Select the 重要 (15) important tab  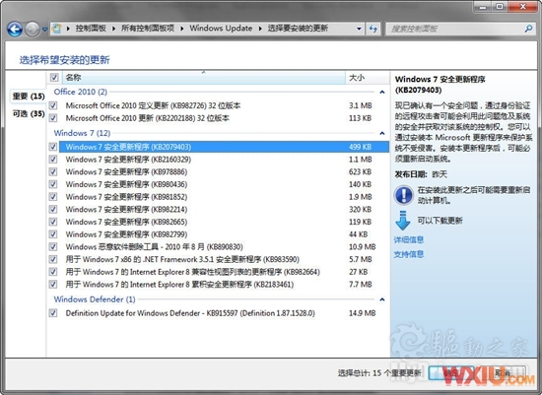click(29, 97)
